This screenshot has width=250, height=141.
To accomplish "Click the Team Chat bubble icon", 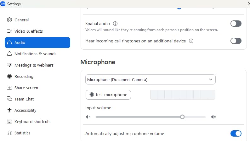I will point(9,99).
